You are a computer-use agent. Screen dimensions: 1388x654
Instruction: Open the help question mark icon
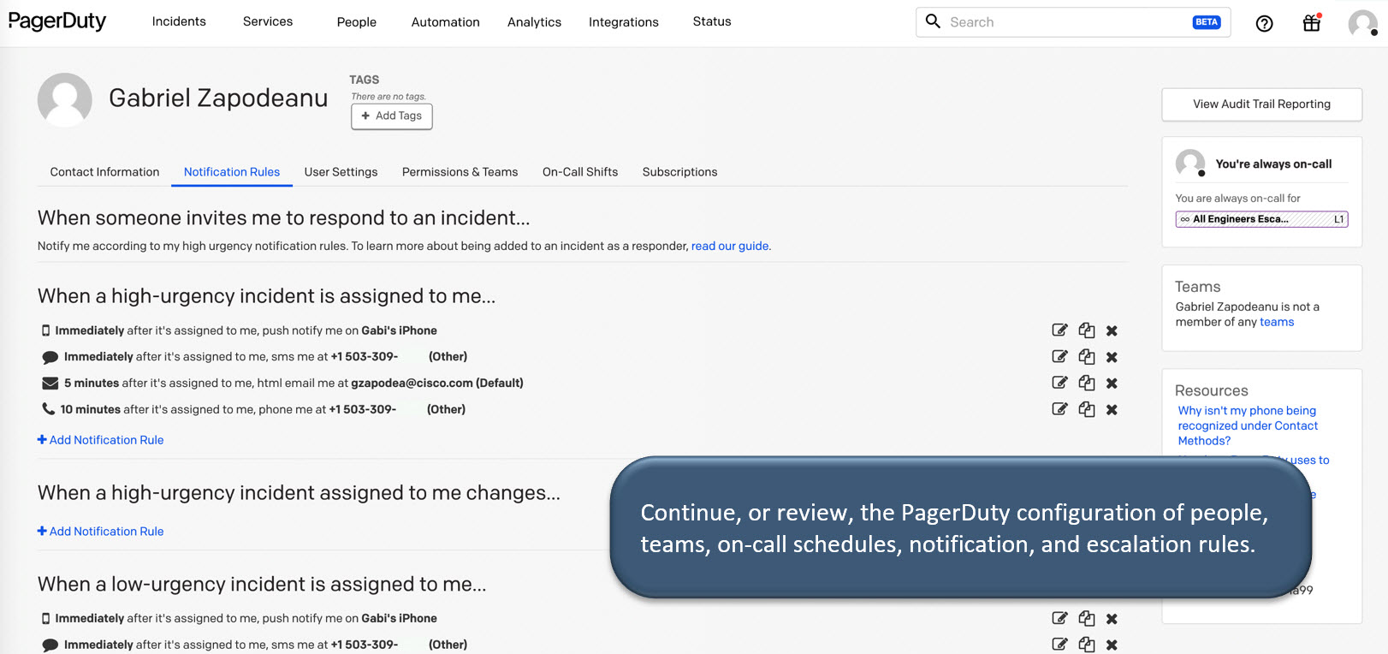pyautogui.click(x=1264, y=23)
